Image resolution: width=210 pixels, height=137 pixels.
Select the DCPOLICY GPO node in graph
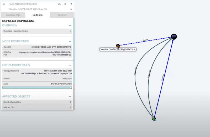tap(174, 37)
